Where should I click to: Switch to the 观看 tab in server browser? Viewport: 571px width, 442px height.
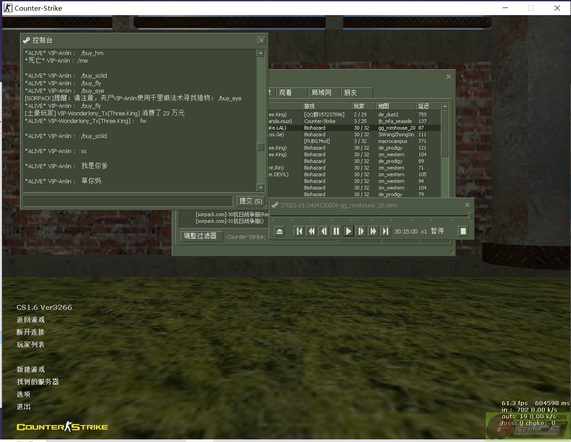pyautogui.click(x=291, y=93)
